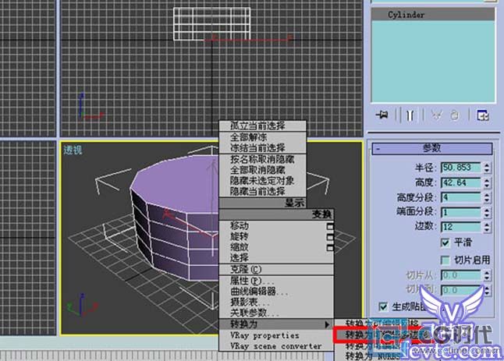Select 冻结当前选择 menu entry
The width and height of the screenshot is (504, 361).
(262, 147)
